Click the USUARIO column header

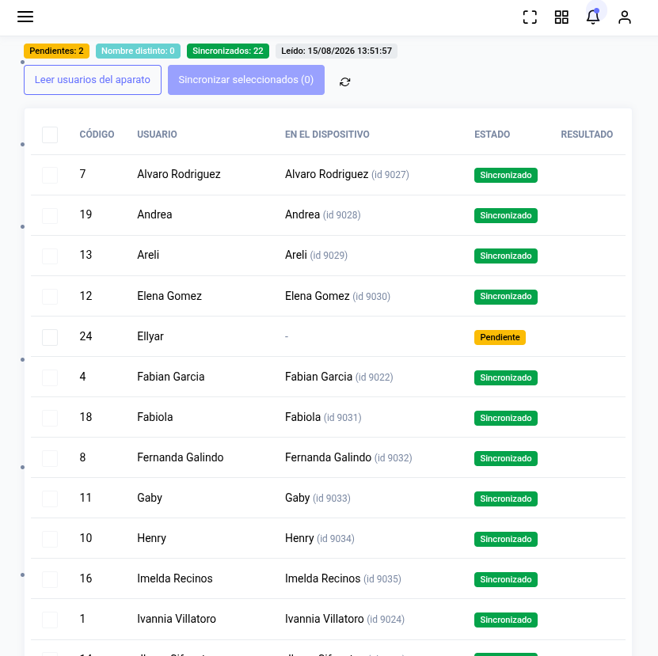pyautogui.click(x=157, y=135)
